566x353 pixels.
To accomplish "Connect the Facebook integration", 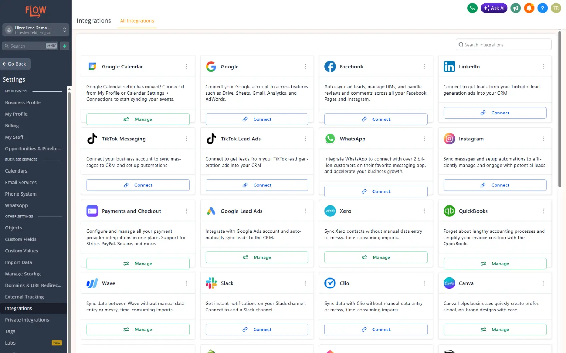I will pos(376,119).
